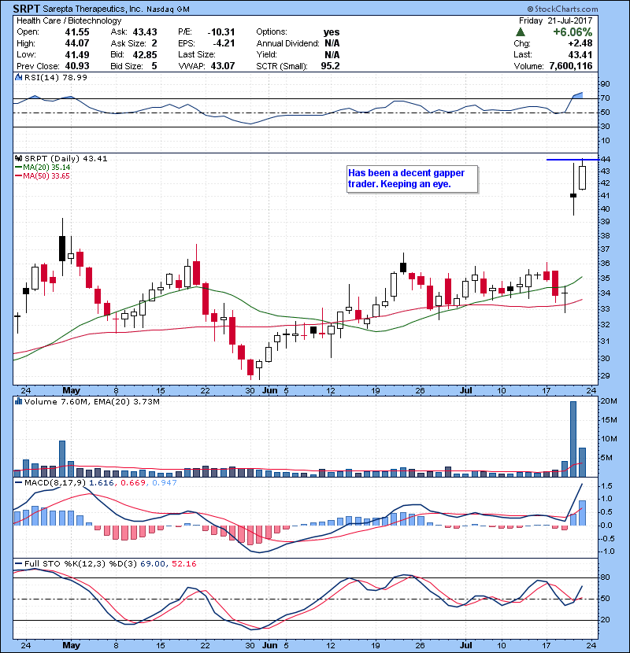The image size is (630, 653).
Task: Click the SCTR (Small) value 95.2
Action: click(330, 66)
